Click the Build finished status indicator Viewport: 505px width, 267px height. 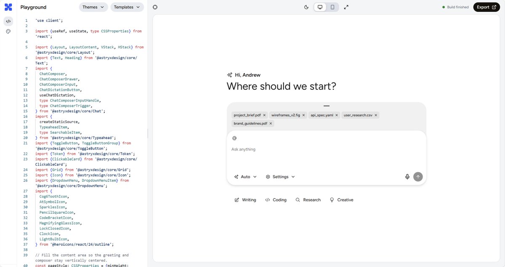455,7
